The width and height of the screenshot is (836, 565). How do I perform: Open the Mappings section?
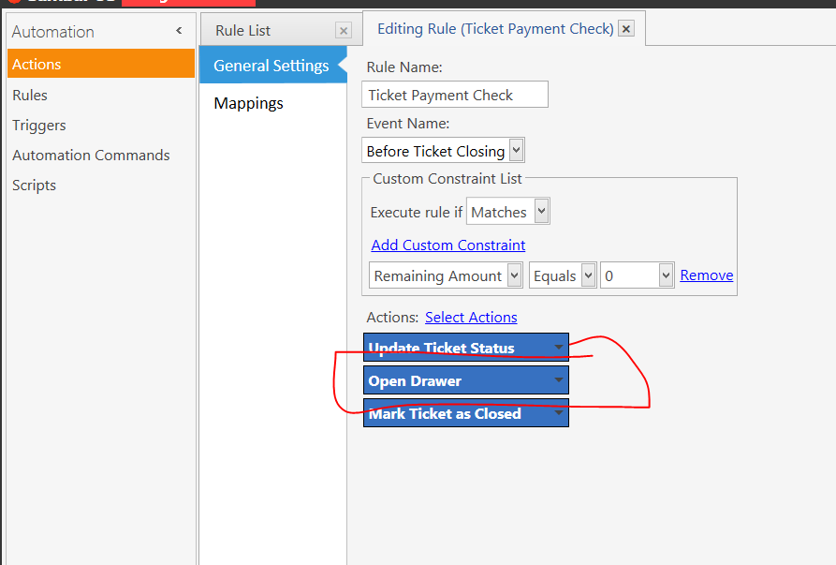248,103
